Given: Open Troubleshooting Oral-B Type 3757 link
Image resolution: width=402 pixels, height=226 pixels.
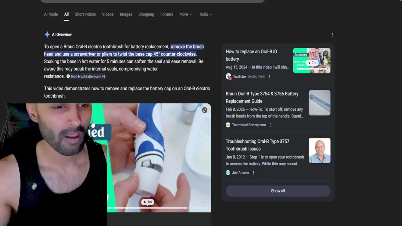Looking at the screenshot, I should pyautogui.click(x=257, y=145).
